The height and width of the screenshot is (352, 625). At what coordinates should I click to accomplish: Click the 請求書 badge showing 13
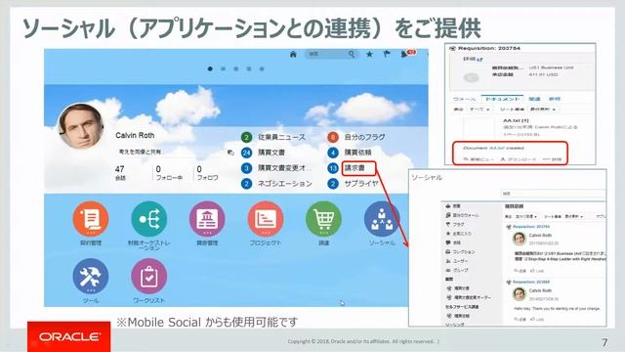tap(333, 168)
